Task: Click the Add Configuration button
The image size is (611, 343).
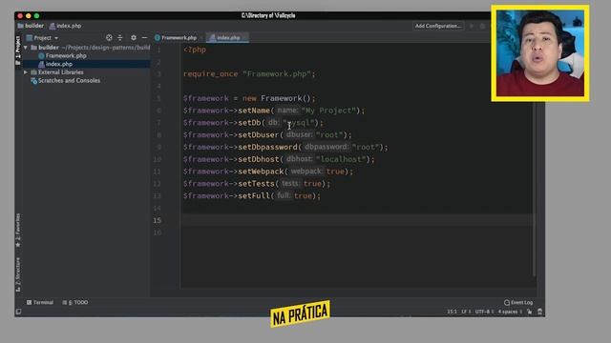Action: click(438, 26)
